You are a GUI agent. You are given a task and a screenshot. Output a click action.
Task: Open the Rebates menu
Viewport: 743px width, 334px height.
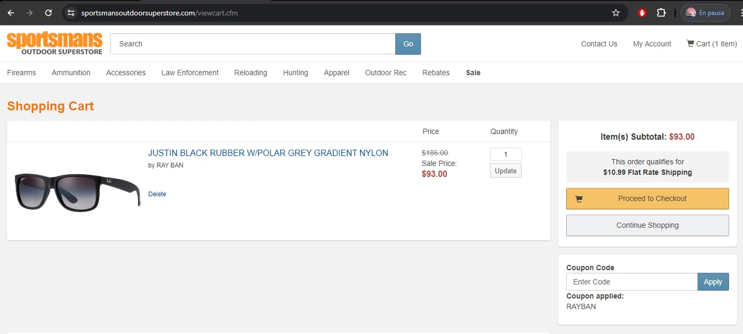click(436, 72)
